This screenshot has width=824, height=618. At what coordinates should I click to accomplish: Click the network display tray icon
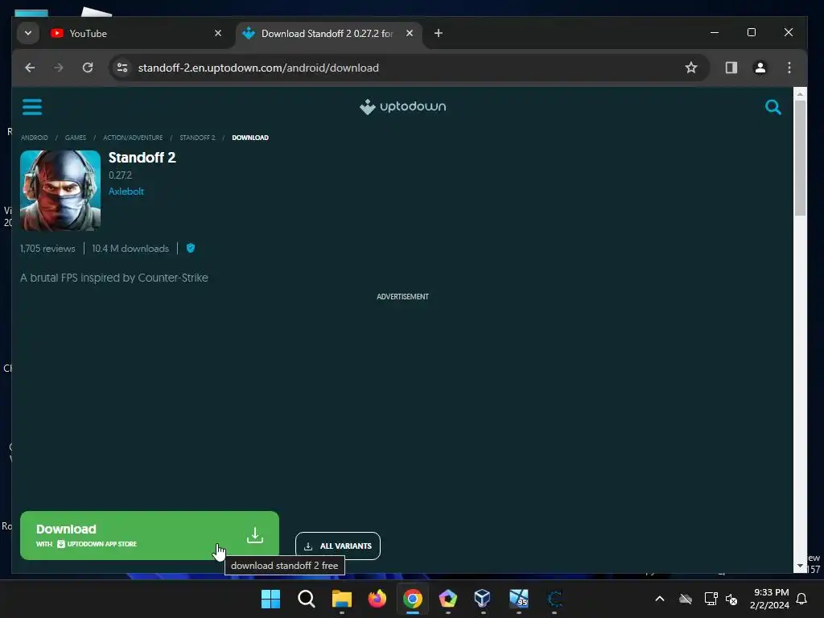[711, 599]
